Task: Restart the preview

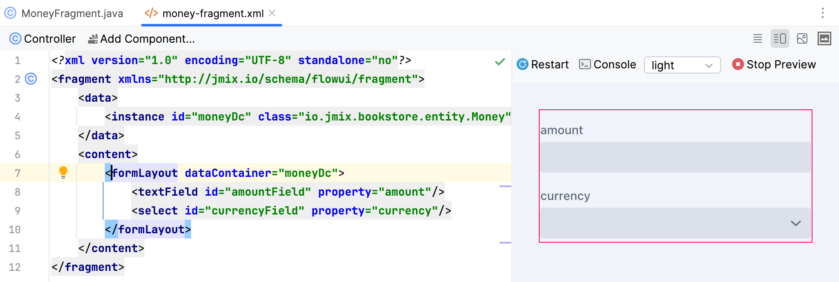Action: [x=543, y=65]
